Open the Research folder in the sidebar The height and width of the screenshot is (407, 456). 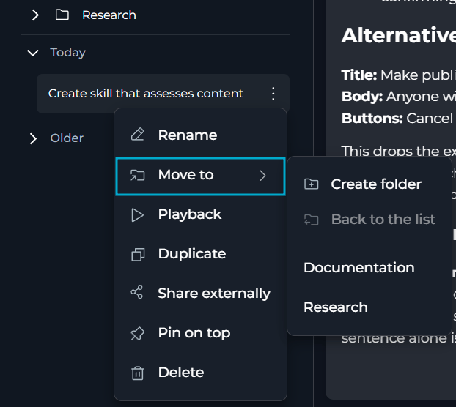[x=109, y=15]
